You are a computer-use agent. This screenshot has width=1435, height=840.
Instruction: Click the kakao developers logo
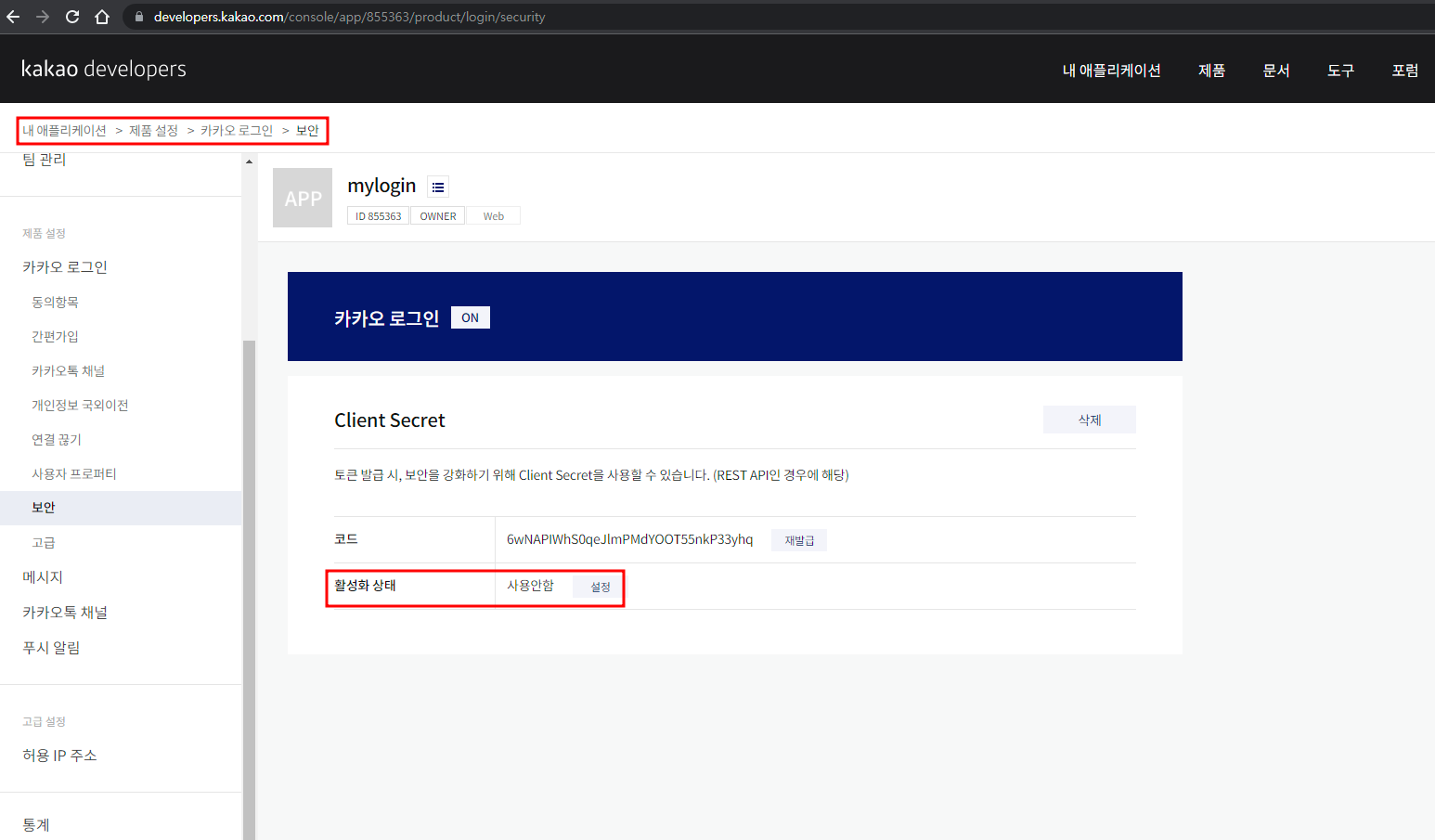pos(104,69)
